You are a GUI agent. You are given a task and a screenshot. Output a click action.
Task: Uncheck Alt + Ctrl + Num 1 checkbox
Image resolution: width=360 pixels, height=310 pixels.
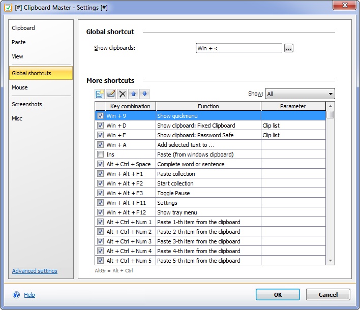click(x=100, y=222)
